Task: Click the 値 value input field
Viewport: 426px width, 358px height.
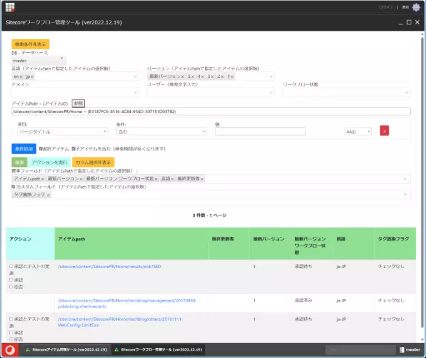Action: click(260, 131)
